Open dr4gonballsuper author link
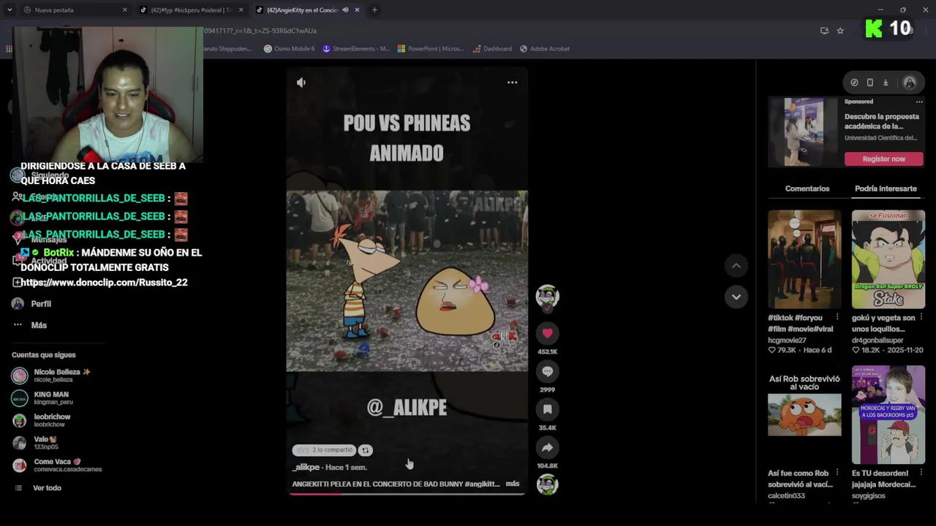The image size is (936, 526). coord(877,340)
